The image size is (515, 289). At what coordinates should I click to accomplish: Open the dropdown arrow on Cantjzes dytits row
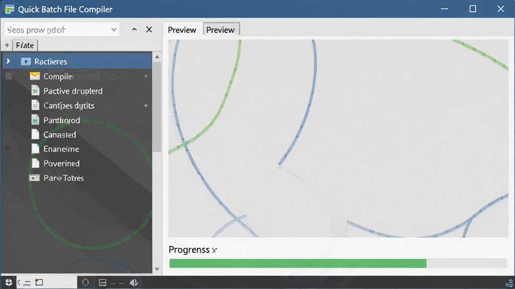click(x=146, y=106)
